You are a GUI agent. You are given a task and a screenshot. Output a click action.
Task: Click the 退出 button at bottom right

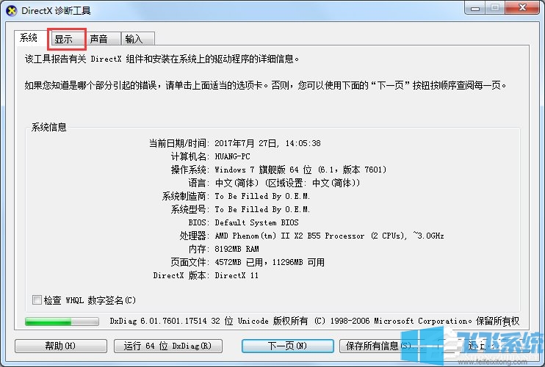[477, 346]
